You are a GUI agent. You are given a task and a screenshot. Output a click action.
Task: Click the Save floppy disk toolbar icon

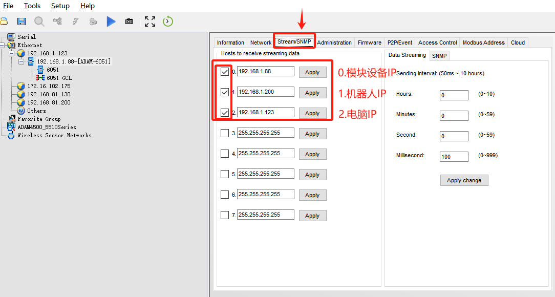coord(22,22)
